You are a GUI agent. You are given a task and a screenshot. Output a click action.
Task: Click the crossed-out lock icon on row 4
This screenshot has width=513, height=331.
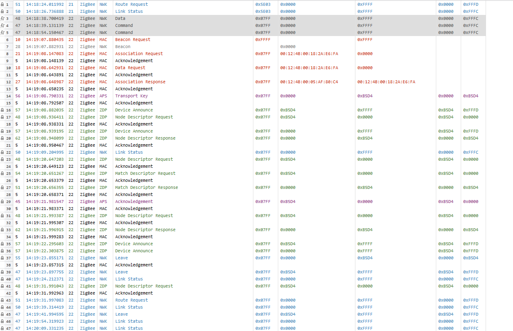pyautogui.click(x=2, y=25)
